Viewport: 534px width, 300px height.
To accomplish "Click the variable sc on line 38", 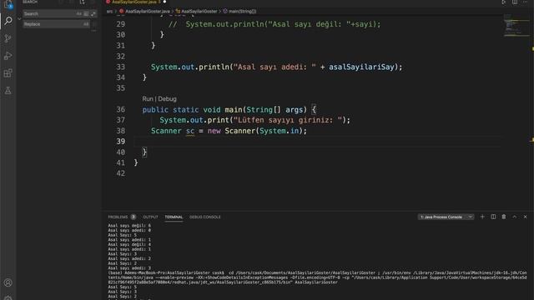I will pos(190,131).
